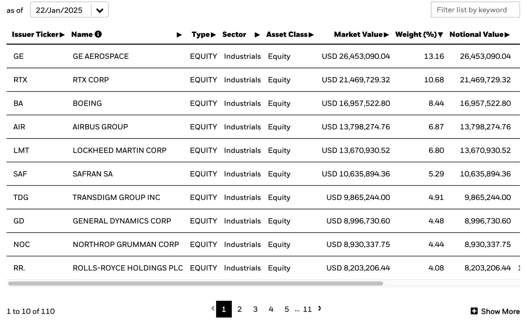Click the info icon next to Name
Viewport: 527px width, 323px height.
[98, 34]
